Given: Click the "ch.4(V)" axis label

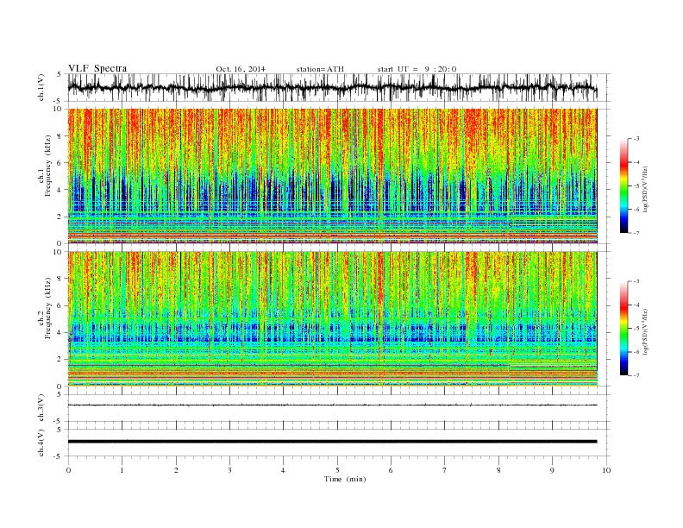Looking at the screenshot, I should tap(41, 443).
